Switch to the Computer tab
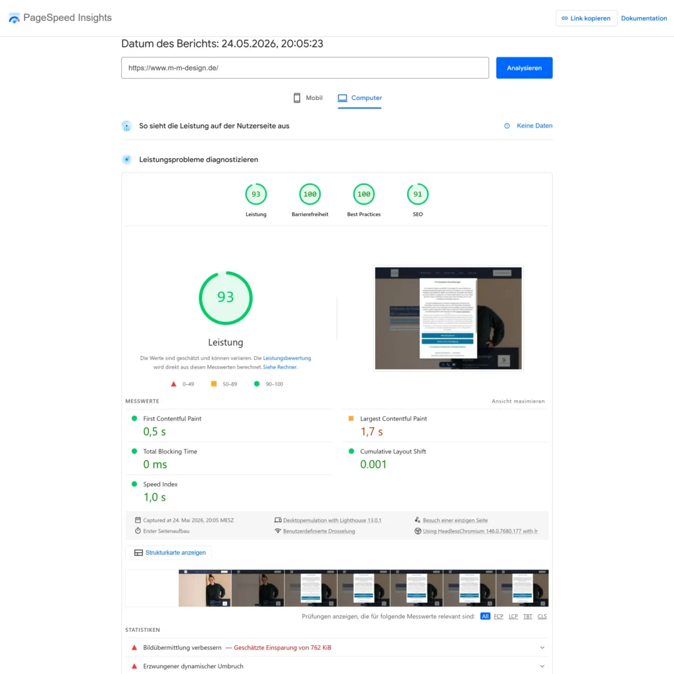674x674 pixels. click(359, 98)
